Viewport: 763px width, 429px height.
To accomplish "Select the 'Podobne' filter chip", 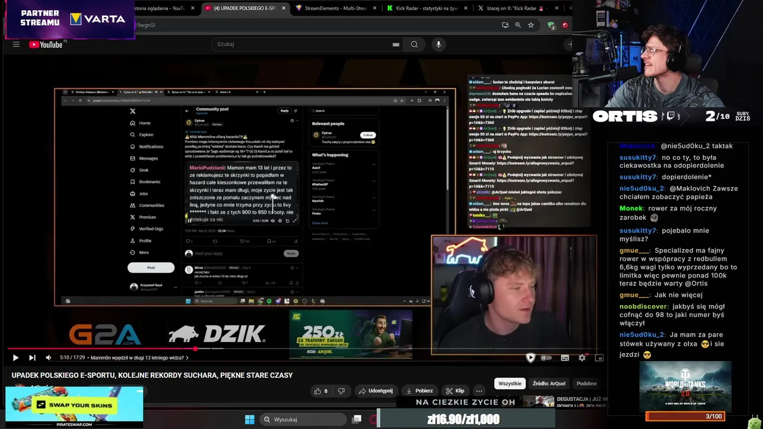I will point(587,383).
